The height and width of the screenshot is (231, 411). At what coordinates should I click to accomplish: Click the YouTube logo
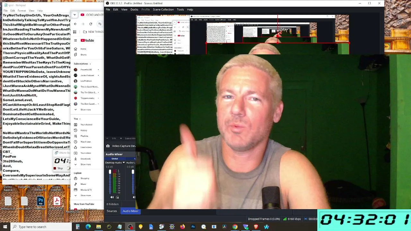87,40
